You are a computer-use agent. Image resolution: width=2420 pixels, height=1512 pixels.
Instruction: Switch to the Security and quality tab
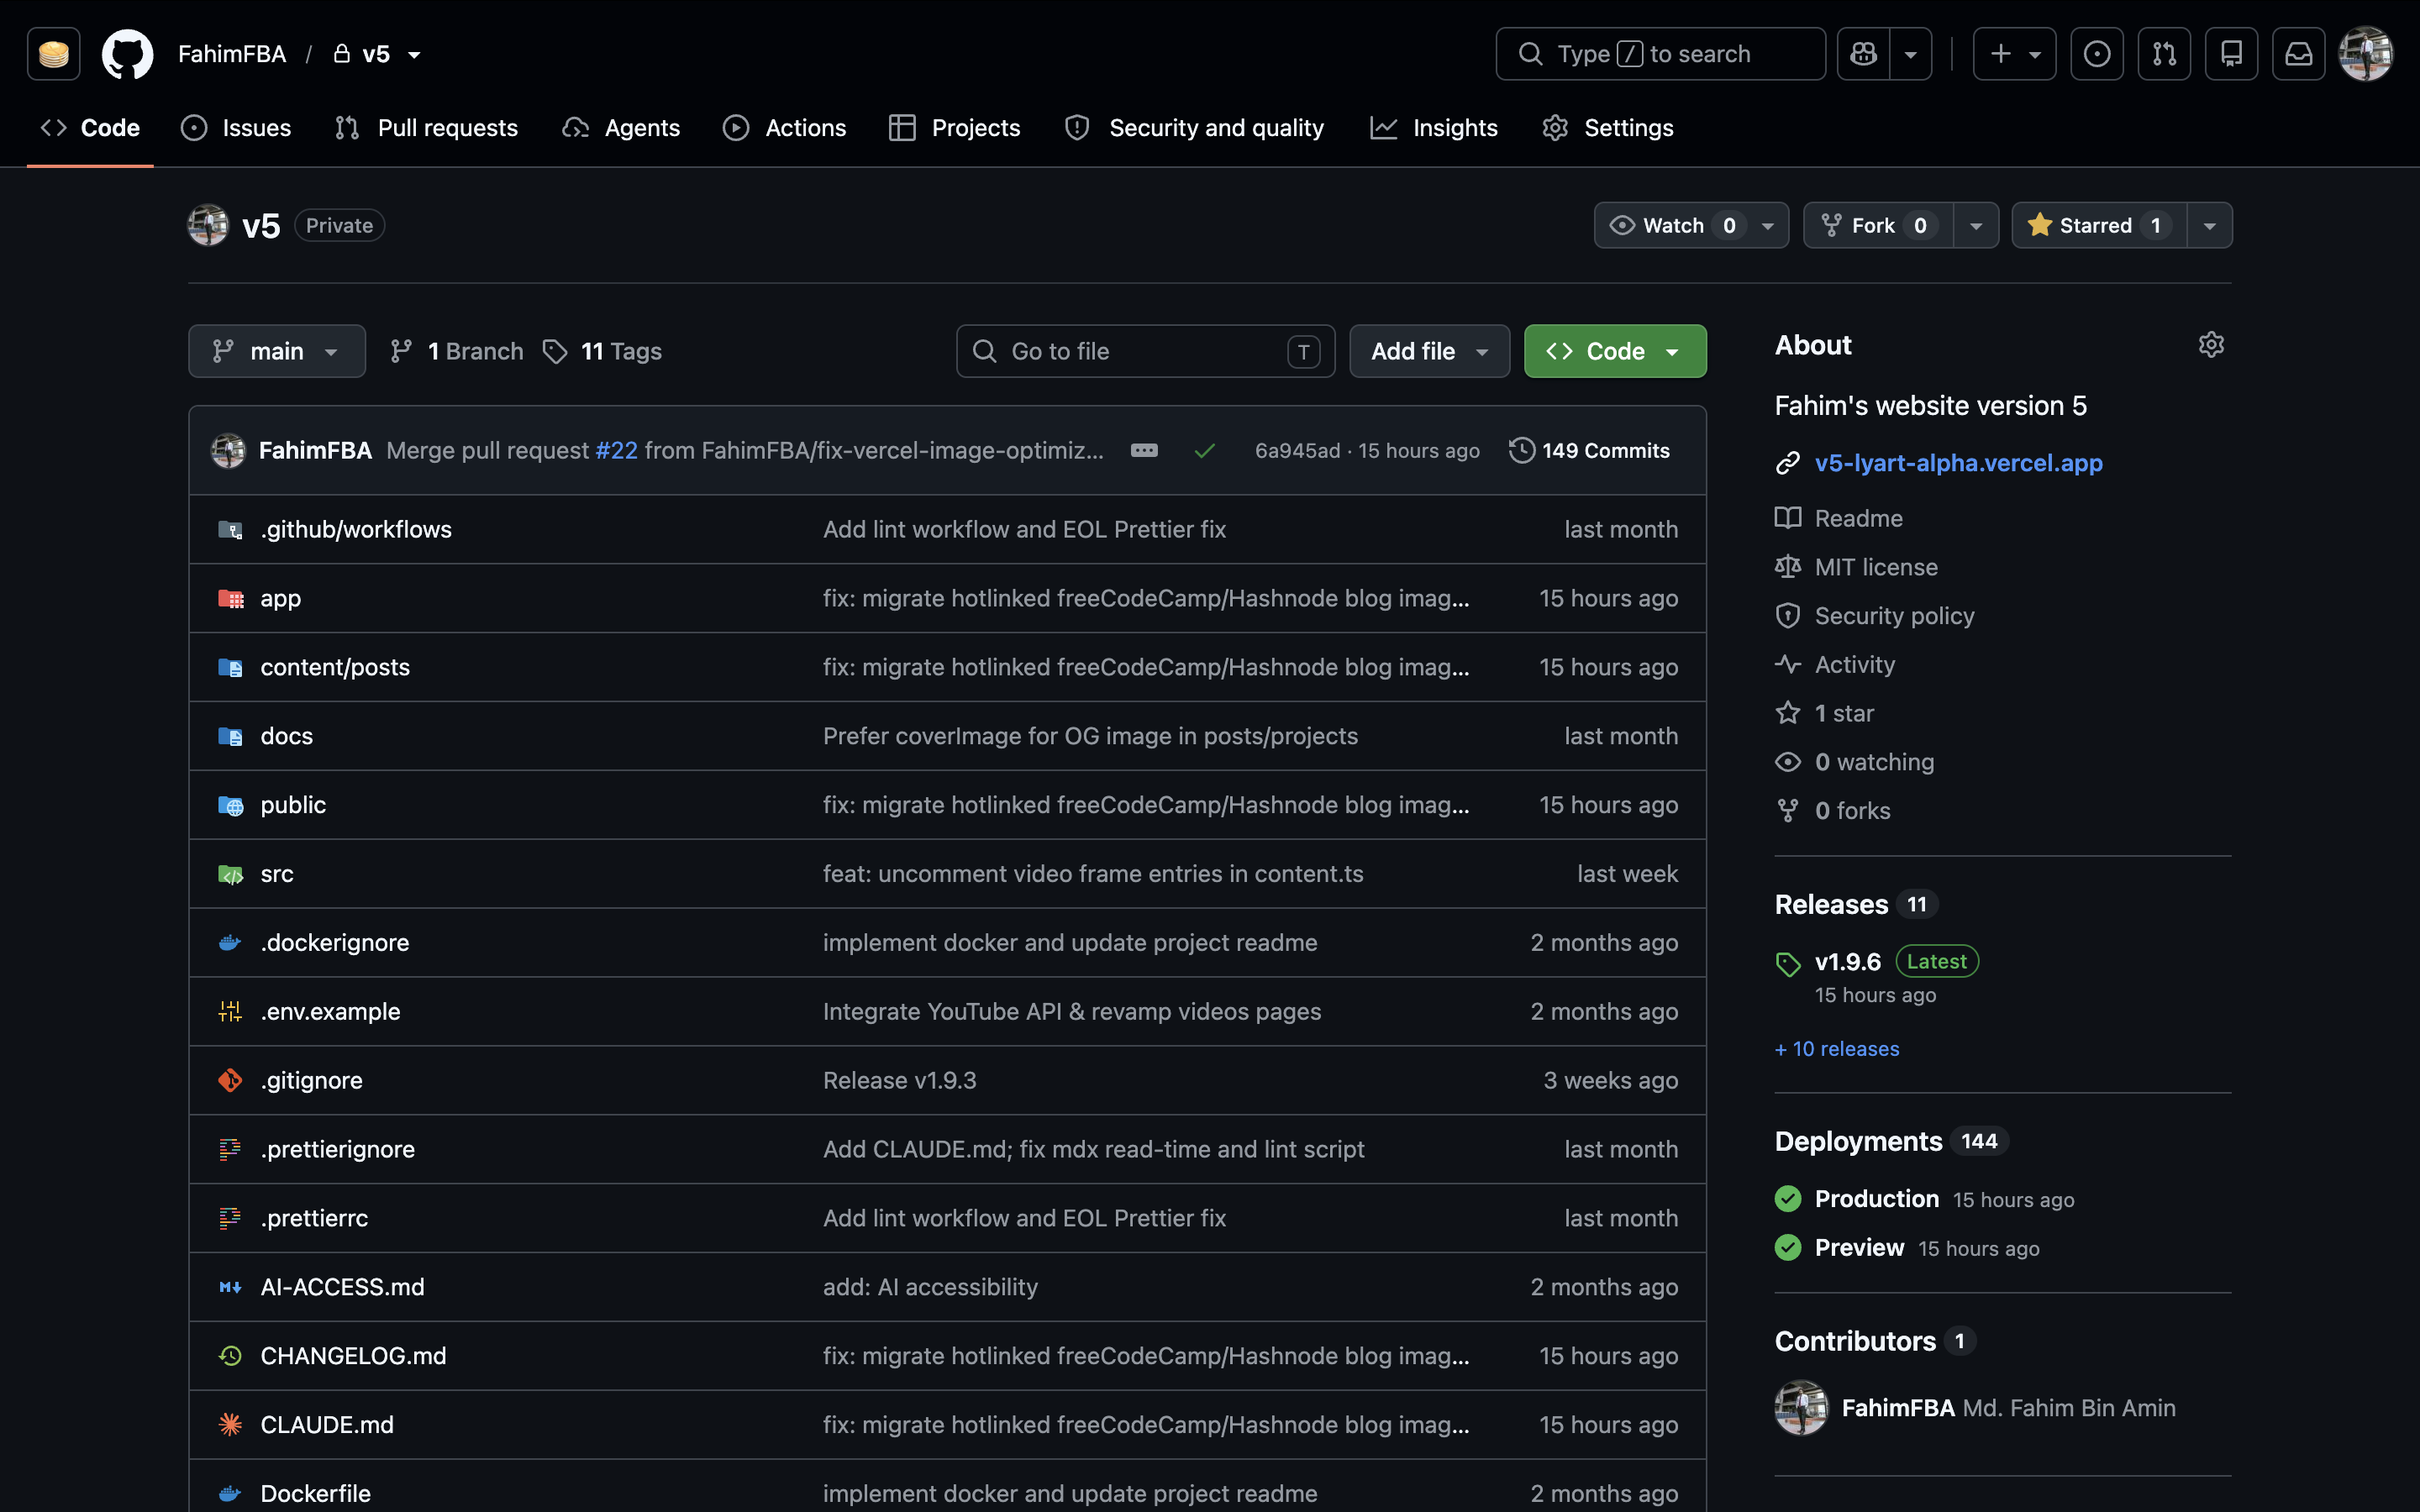coord(1195,128)
